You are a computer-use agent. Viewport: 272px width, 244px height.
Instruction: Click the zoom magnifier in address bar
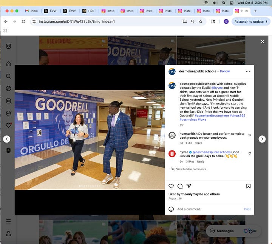[x=193, y=21]
